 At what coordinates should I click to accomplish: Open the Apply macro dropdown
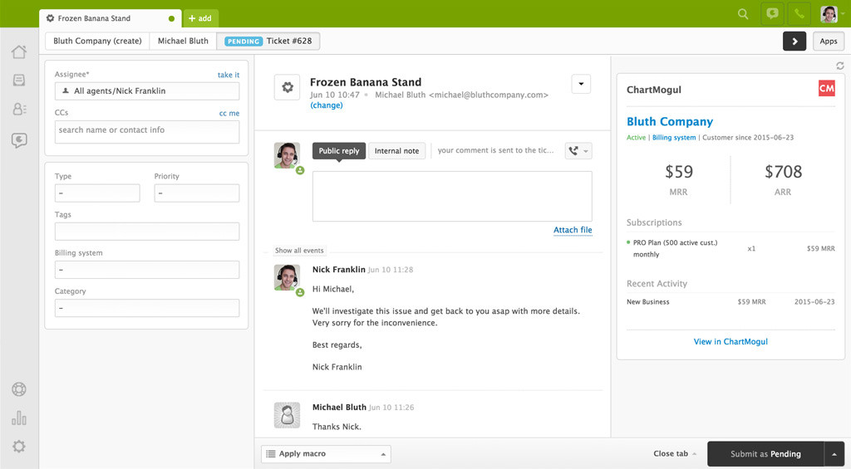(326, 454)
